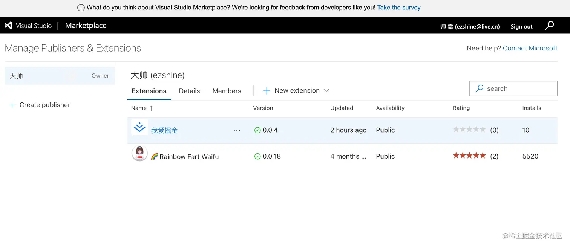Click version number 0.0.4
This screenshot has height=247, width=570.
[270, 130]
